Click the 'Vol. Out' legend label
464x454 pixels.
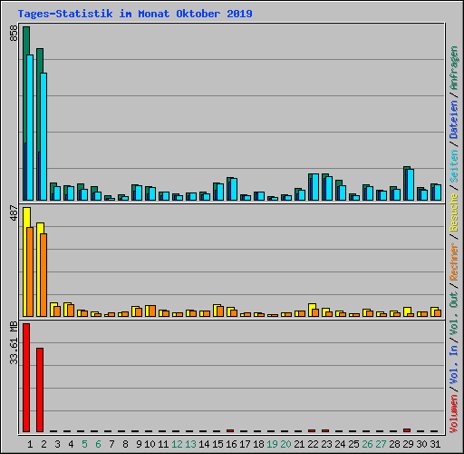point(454,313)
